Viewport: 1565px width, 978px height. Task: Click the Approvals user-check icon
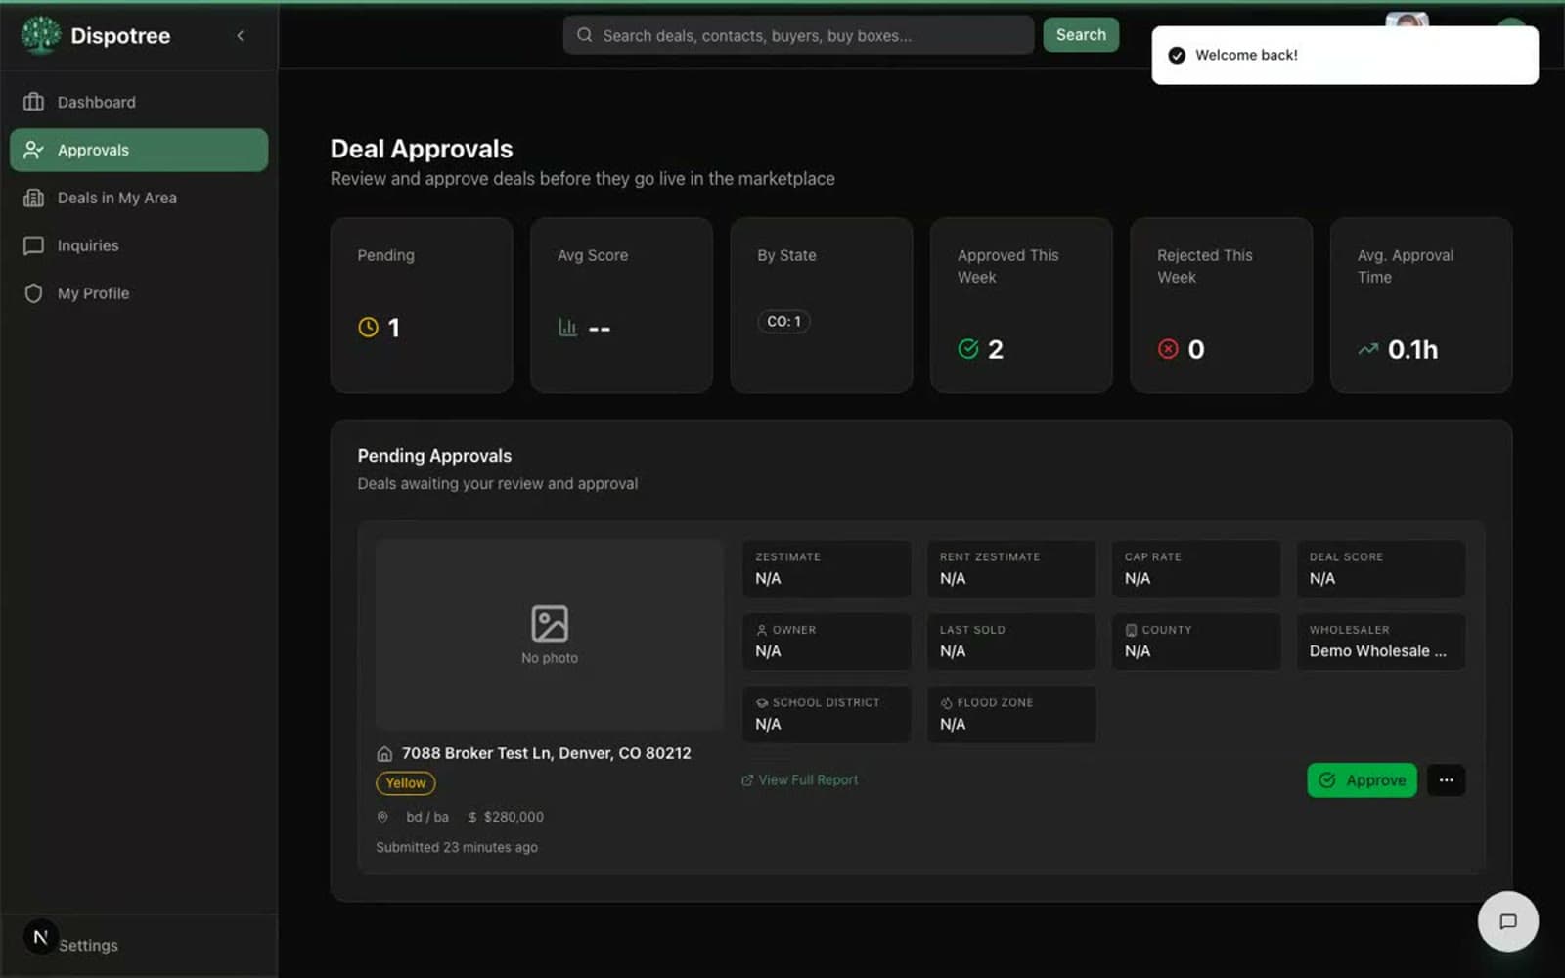[x=33, y=150]
